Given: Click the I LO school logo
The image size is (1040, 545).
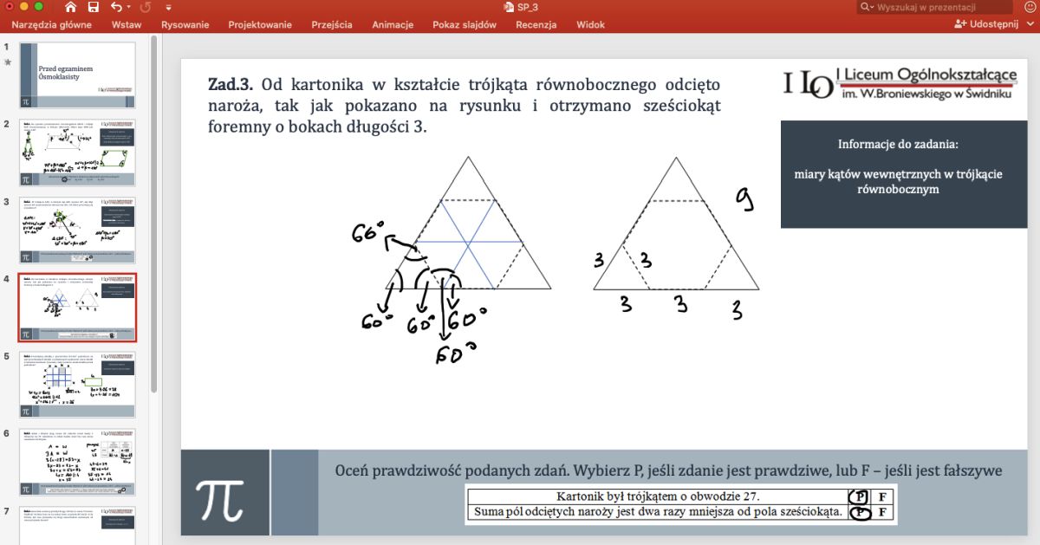Looking at the screenshot, I should [809, 83].
